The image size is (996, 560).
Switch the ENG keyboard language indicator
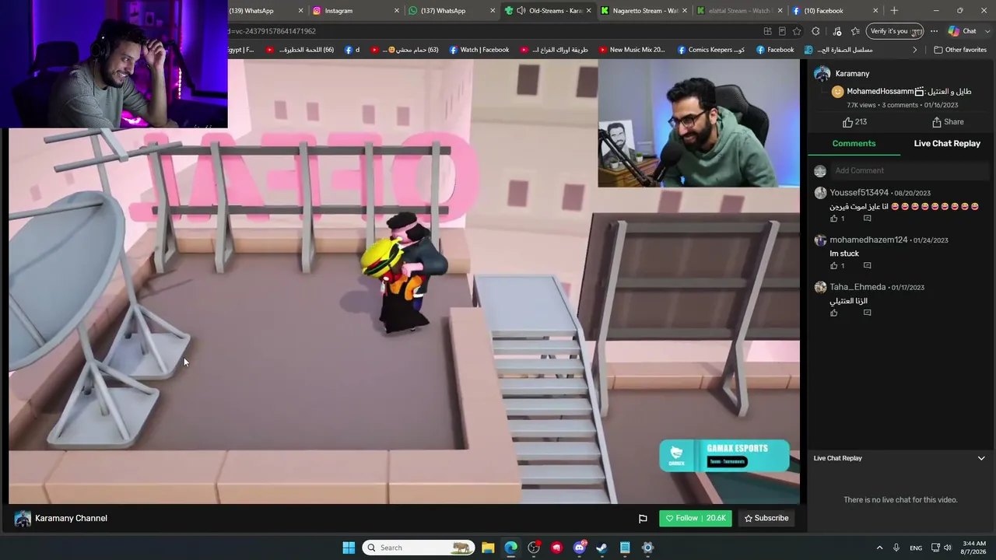(x=916, y=548)
